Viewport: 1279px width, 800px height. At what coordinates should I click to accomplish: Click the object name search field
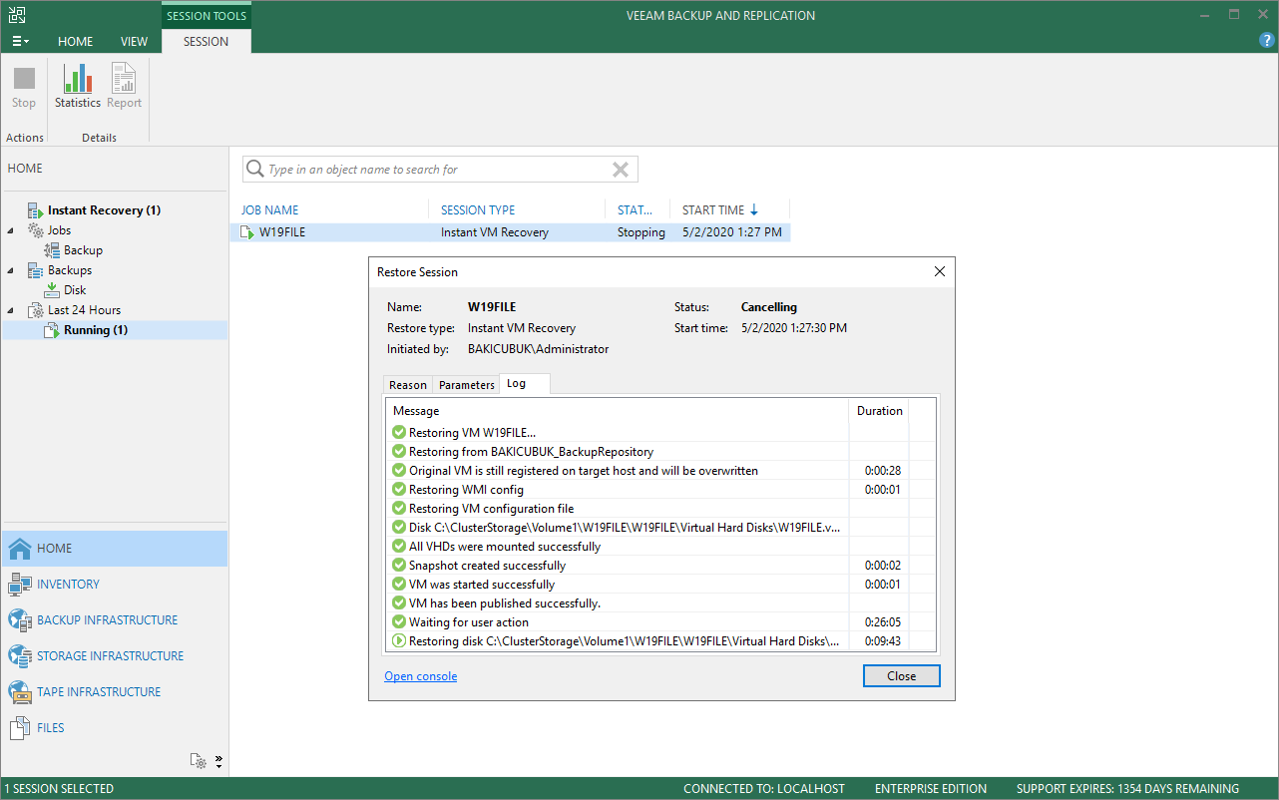(x=439, y=170)
